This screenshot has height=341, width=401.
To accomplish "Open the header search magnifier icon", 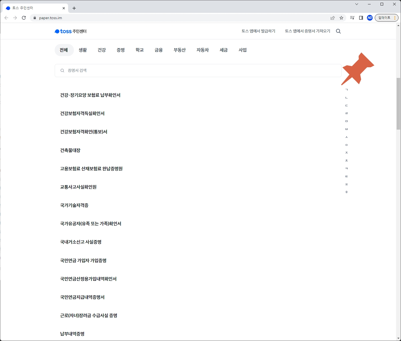I will tap(338, 31).
